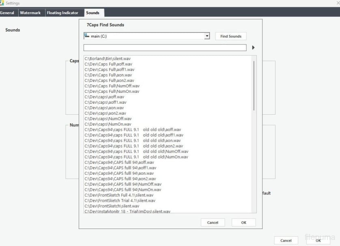Open the main (C:) drive dropdown arrow
340x246 pixels.
coord(207,36)
